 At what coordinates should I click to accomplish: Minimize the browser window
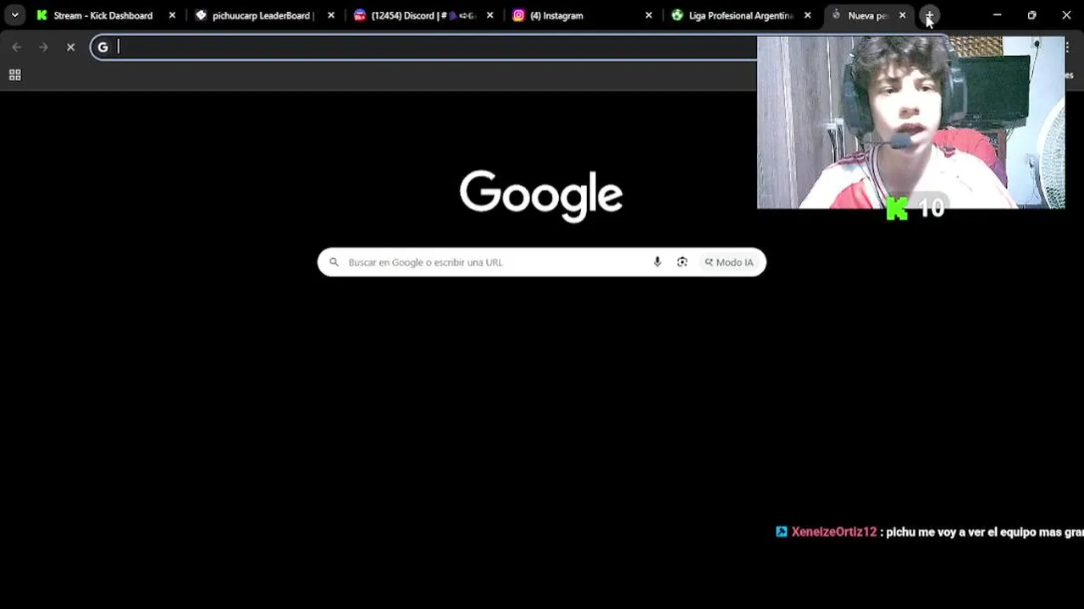click(997, 15)
